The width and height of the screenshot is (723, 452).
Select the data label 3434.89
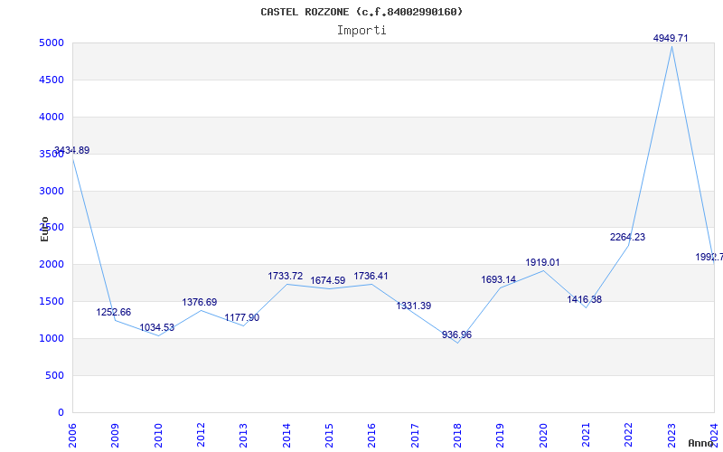(72, 150)
